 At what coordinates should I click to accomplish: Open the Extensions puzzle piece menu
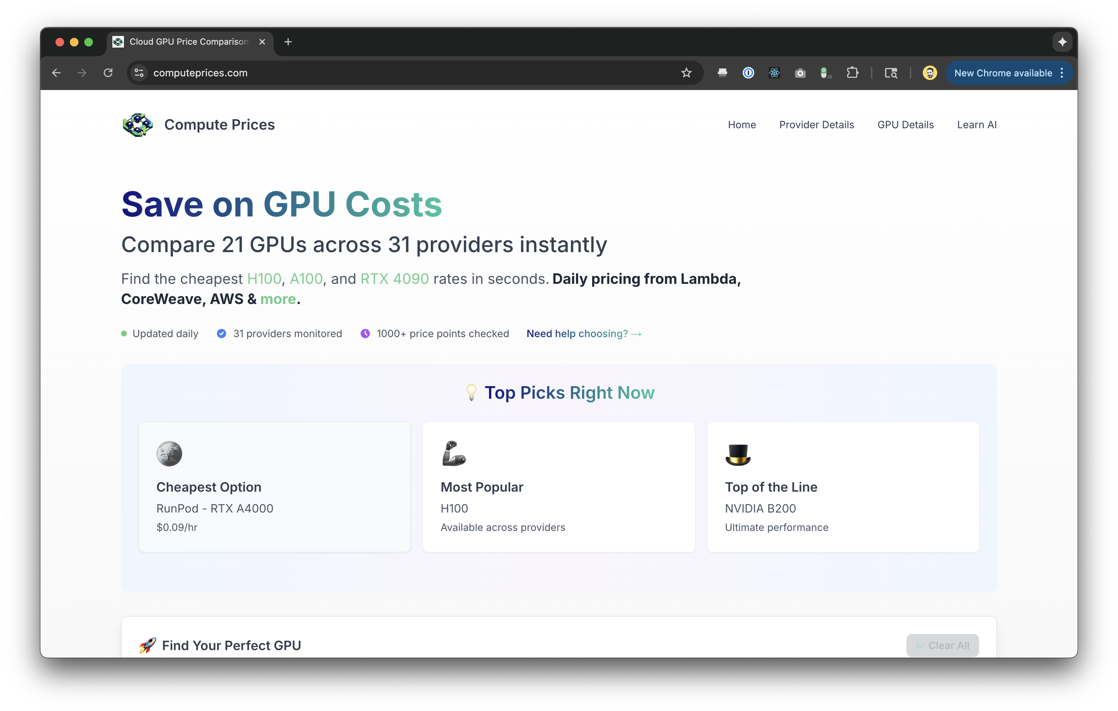pos(852,73)
